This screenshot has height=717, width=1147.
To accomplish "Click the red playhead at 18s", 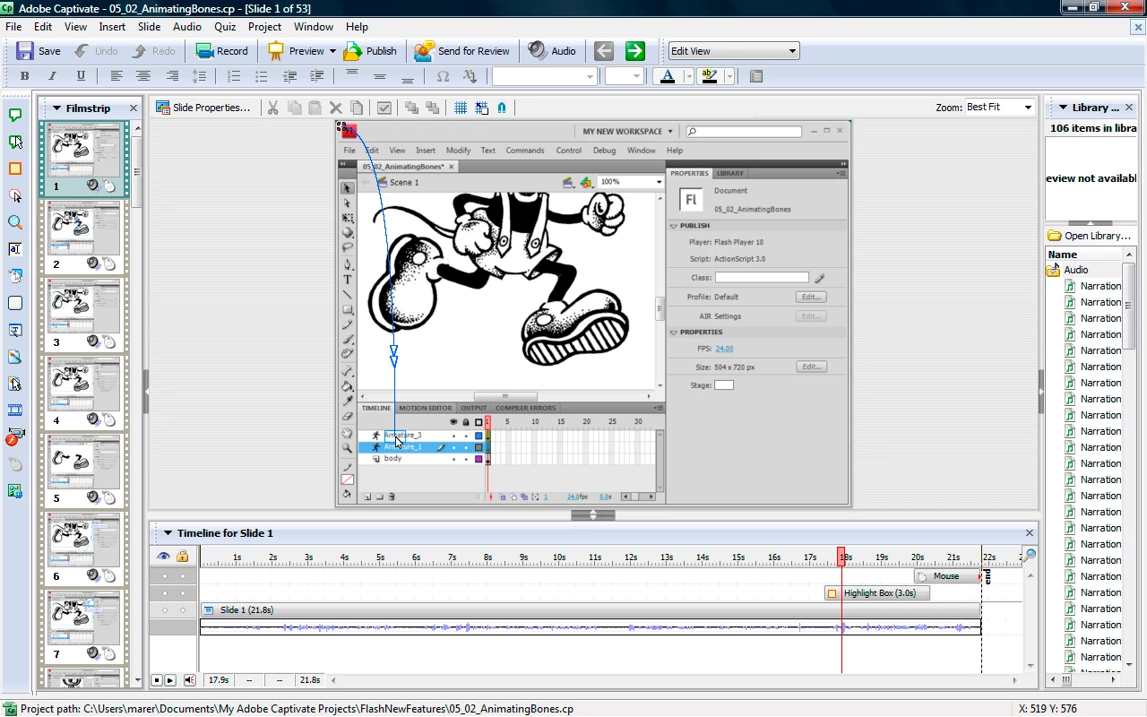I will pyautogui.click(x=841, y=557).
